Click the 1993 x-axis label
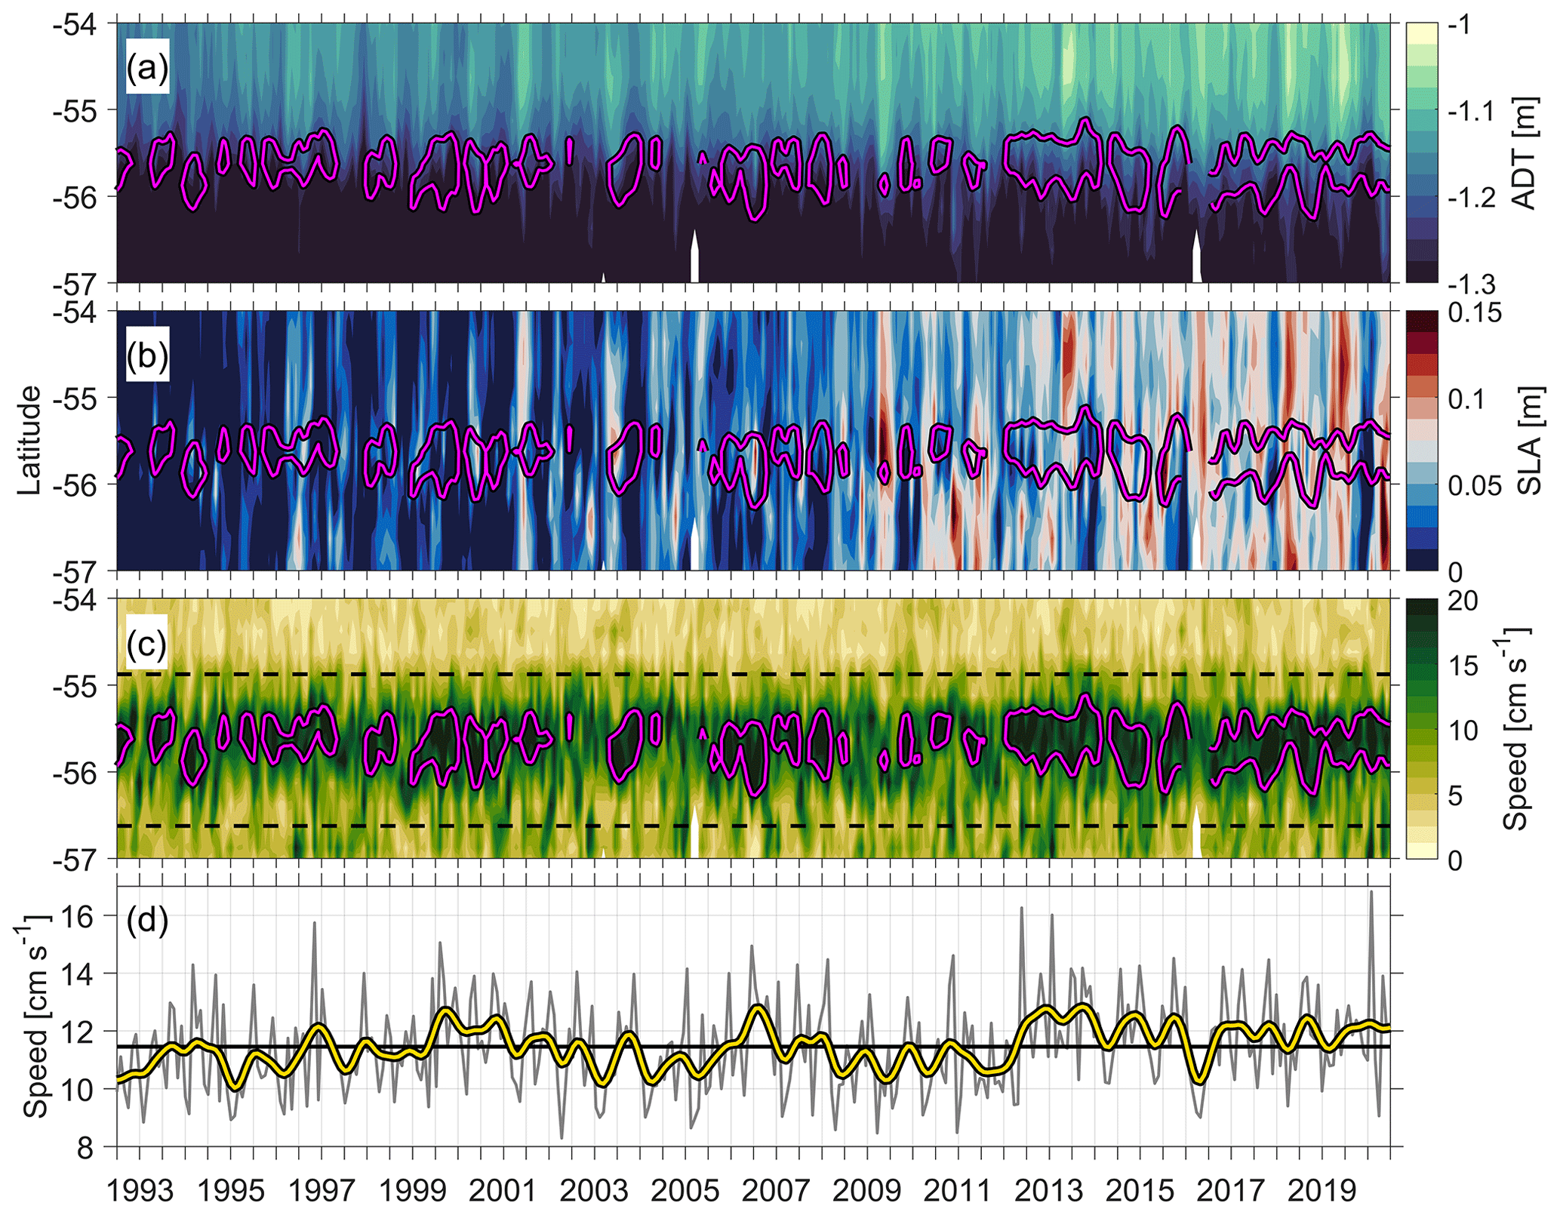 point(140,1191)
